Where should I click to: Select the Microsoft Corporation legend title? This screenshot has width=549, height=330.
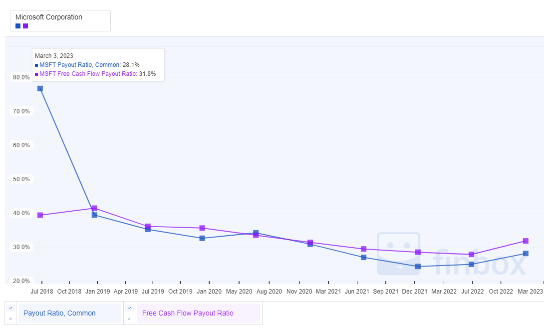[x=49, y=17]
